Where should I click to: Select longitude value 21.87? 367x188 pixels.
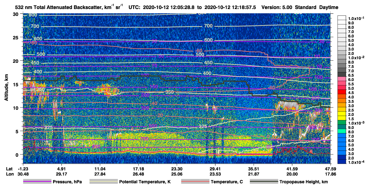tap(254, 174)
